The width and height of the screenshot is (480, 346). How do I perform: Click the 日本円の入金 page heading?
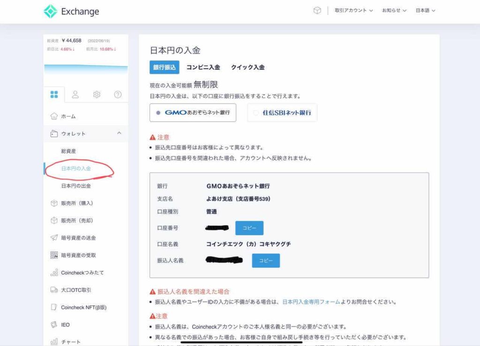tap(175, 50)
